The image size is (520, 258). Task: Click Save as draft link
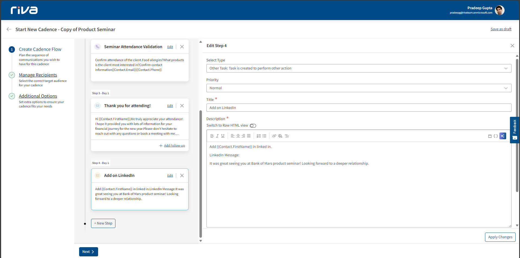point(501,29)
